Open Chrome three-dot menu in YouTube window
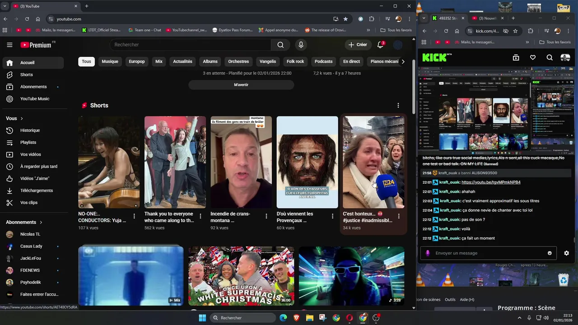578x325 pixels. click(x=410, y=19)
